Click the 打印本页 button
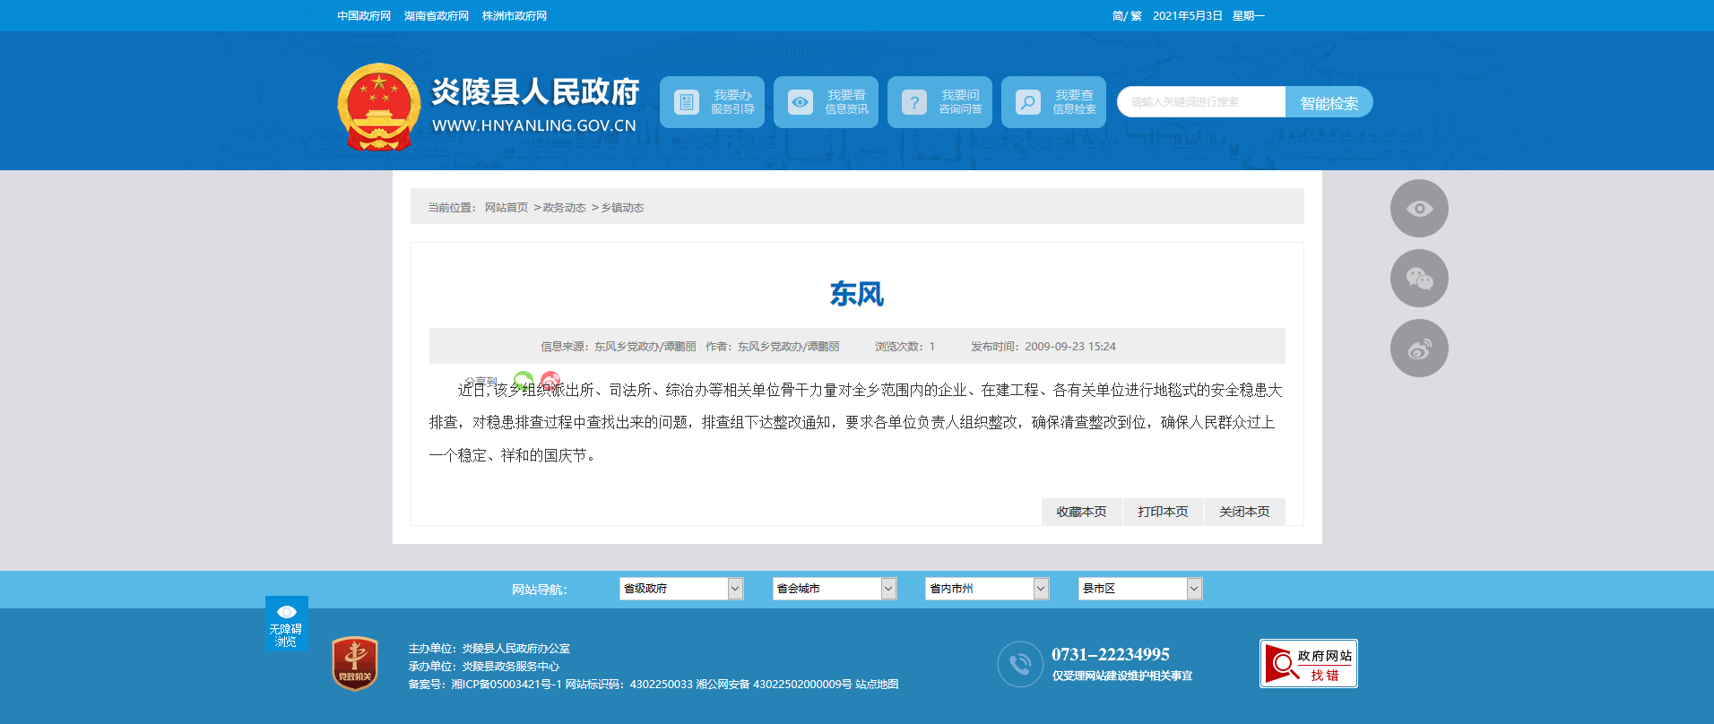The image size is (1714, 724). point(1163,512)
